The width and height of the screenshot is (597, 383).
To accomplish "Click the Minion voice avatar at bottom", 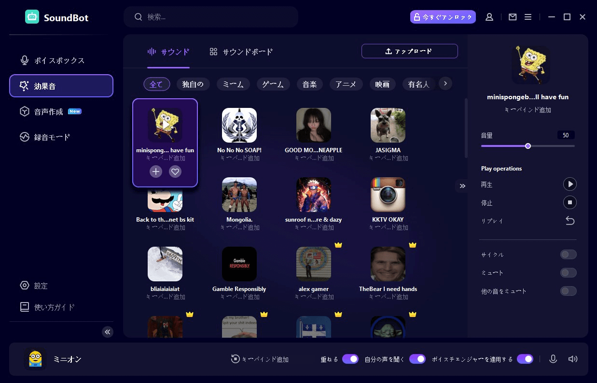I will point(35,359).
